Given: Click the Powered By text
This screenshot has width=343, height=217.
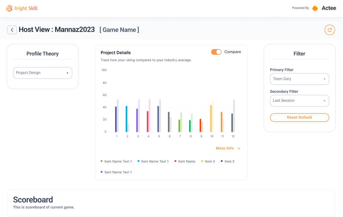Looking at the screenshot, I should point(300,8).
